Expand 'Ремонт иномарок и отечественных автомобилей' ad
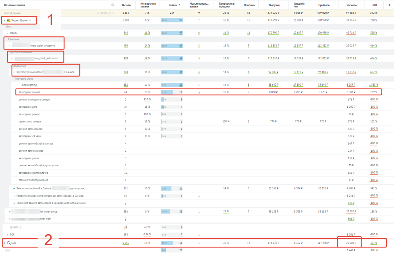 pos(14,196)
